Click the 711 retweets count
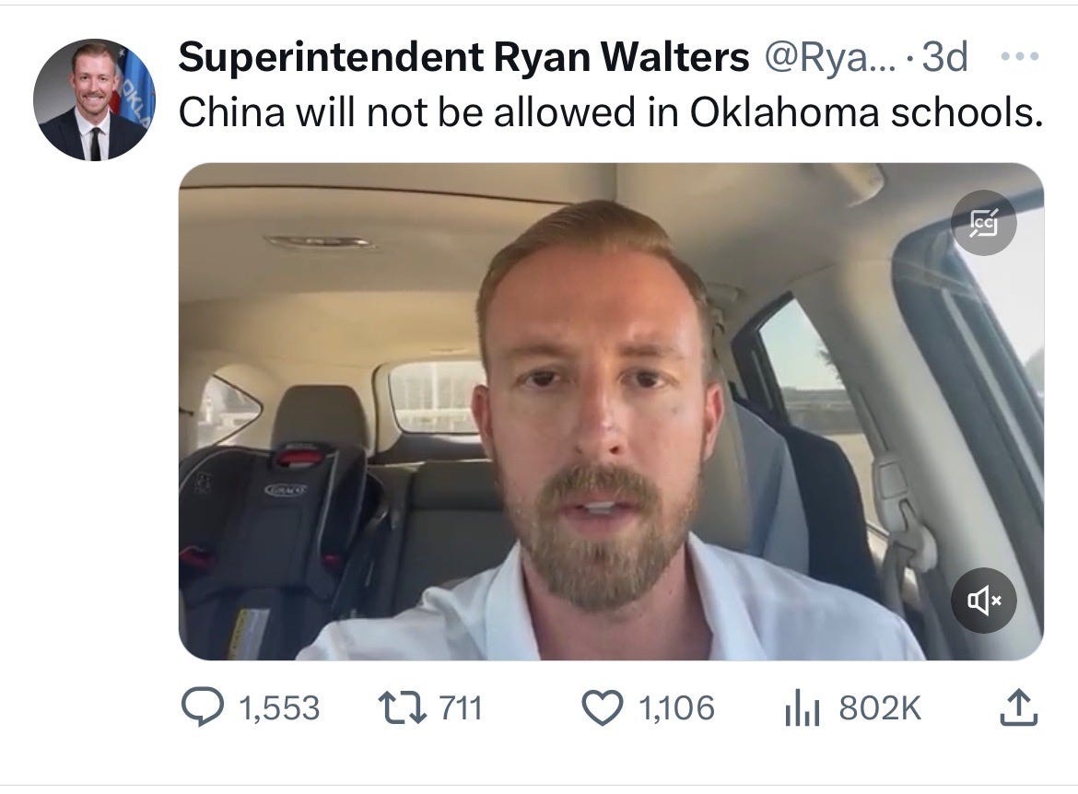 (461, 708)
